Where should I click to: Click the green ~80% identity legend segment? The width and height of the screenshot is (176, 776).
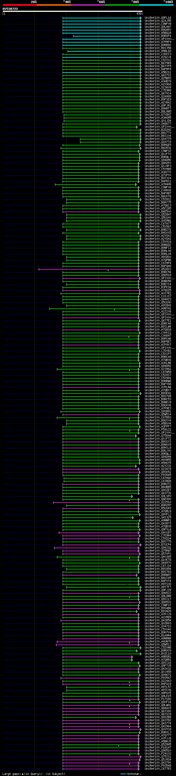(x=122, y=5)
